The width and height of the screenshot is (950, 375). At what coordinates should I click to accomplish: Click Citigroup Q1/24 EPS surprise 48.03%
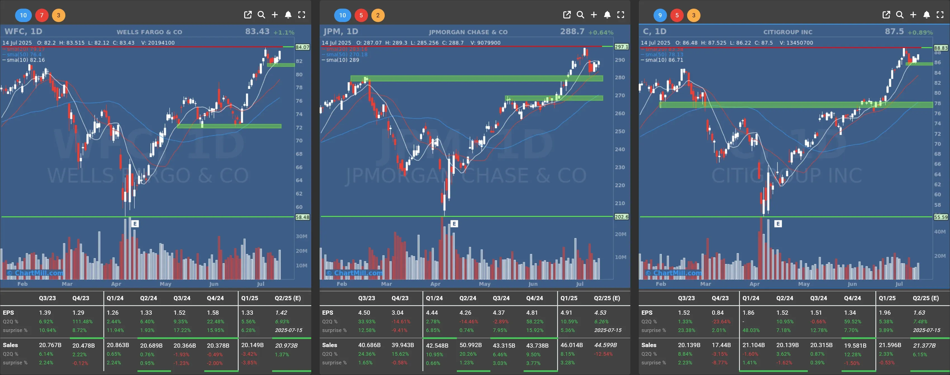click(751, 330)
